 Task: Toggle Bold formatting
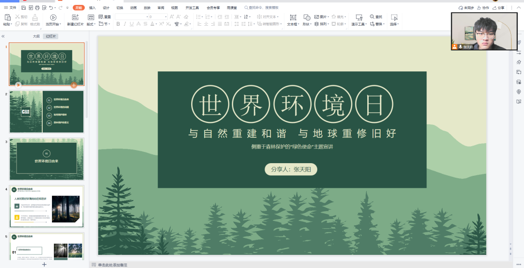coord(118,24)
